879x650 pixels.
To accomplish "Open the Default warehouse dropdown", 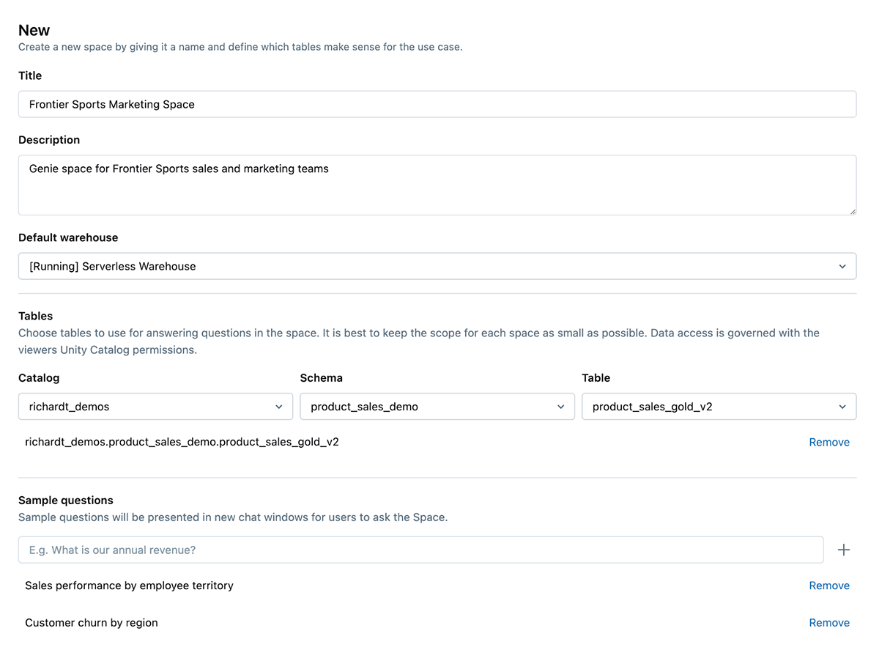I will [437, 266].
